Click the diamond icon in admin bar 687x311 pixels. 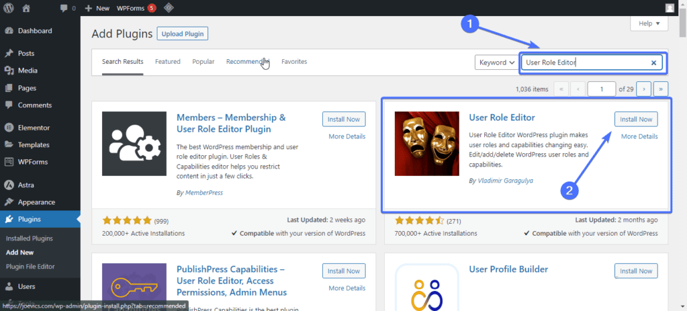168,8
